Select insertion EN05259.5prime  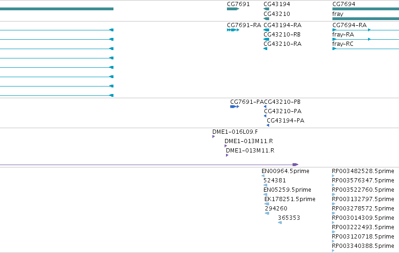[x=287, y=190]
